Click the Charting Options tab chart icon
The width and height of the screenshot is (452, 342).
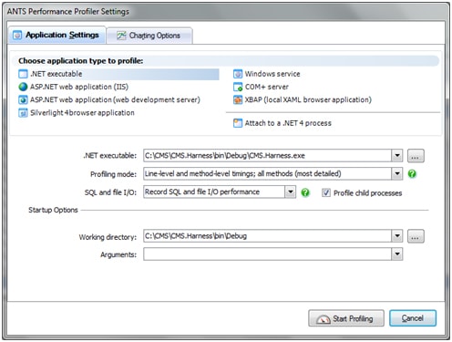(x=121, y=36)
